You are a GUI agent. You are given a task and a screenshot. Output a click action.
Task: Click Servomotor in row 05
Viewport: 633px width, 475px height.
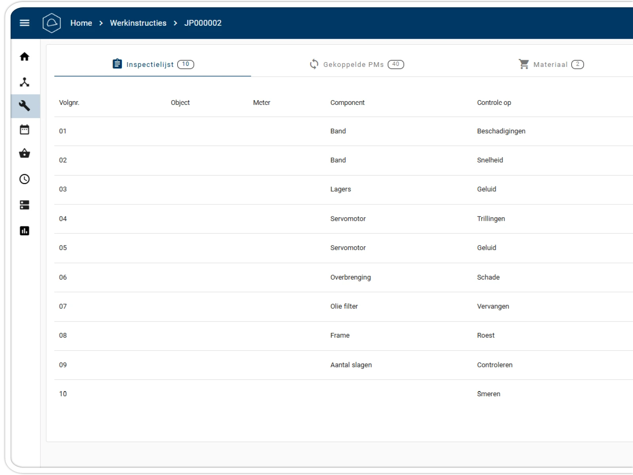(348, 248)
